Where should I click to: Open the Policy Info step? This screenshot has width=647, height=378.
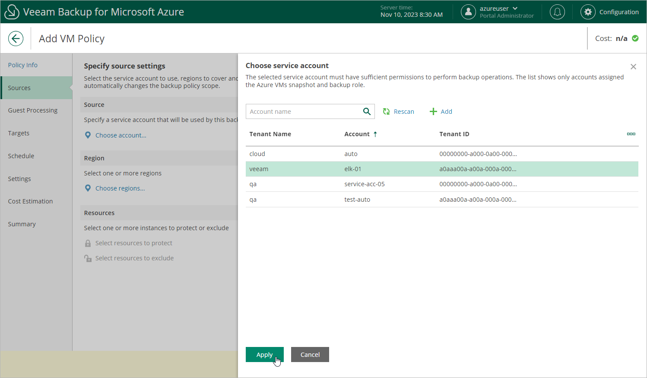tap(22, 65)
